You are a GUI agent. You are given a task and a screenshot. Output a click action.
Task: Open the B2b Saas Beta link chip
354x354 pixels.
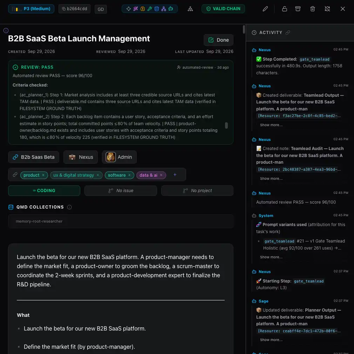click(34, 157)
